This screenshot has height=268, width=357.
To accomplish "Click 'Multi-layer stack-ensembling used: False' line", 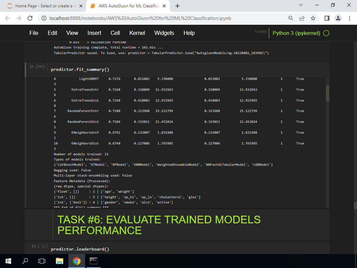I will [x=93, y=176].
